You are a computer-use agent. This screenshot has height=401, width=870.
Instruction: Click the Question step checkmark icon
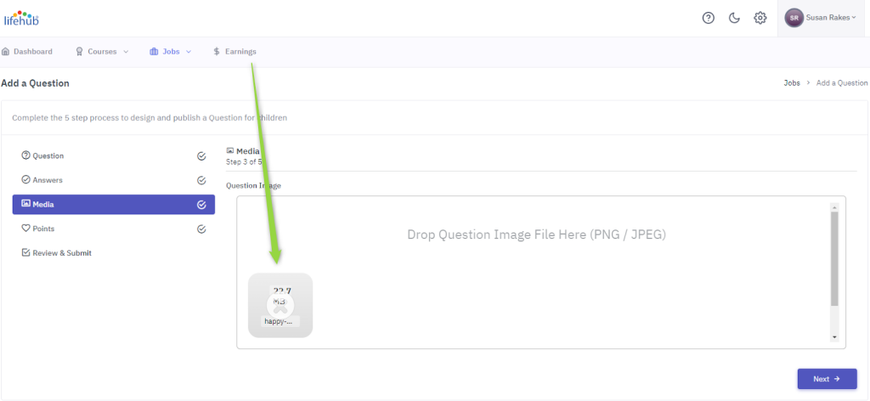[x=201, y=156]
